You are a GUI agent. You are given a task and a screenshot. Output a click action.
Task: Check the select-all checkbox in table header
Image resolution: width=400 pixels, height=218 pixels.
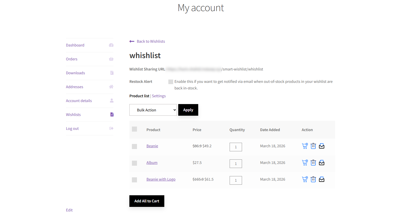[134, 129]
